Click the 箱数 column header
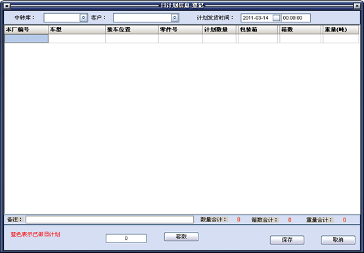364x253 pixels. coord(300,30)
